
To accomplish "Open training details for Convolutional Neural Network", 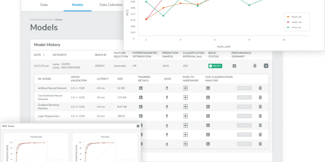I will [141, 97].
